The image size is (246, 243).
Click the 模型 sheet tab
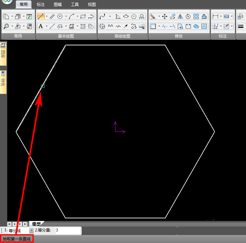36,224
